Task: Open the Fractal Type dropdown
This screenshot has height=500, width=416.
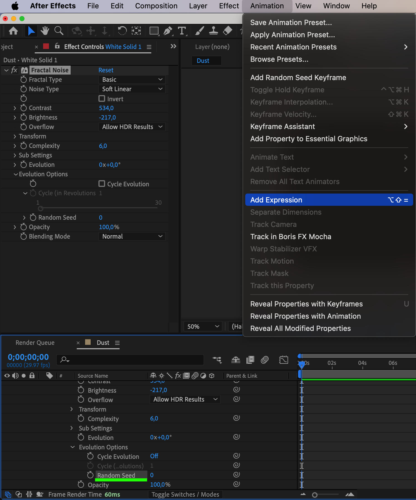Action: coord(132,80)
